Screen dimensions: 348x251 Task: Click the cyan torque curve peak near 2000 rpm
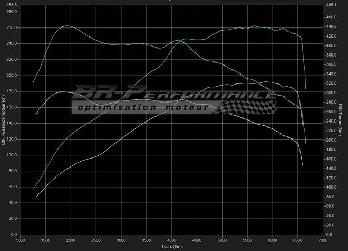66,25
